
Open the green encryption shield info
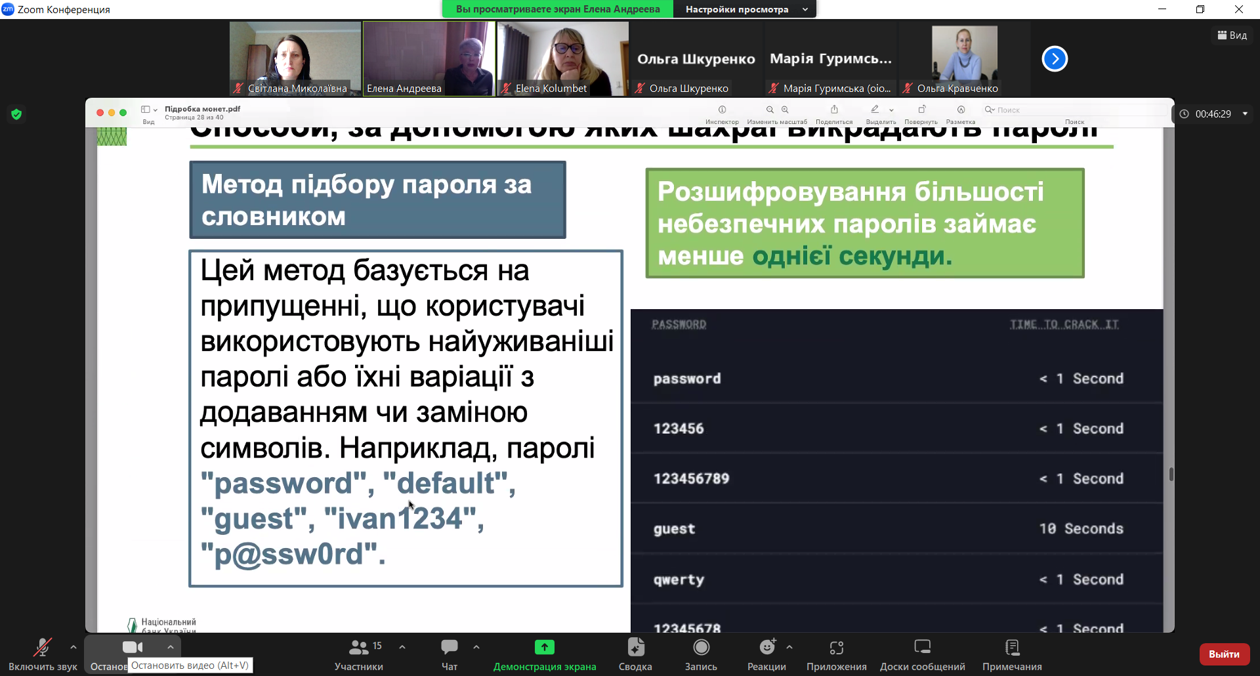(x=16, y=114)
